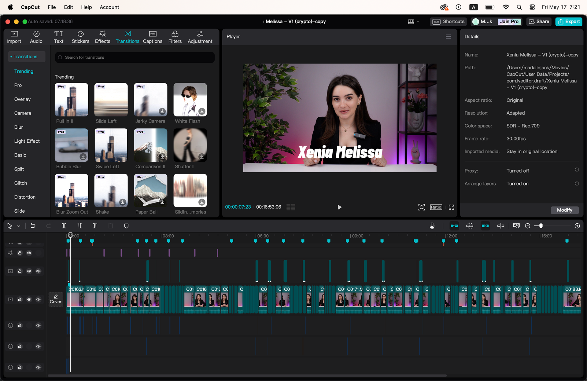This screenshot has width=587, height=381.
Task: Start voiceover recording with microphone icon
Action: pyautogui.click(x=432, y=226)
